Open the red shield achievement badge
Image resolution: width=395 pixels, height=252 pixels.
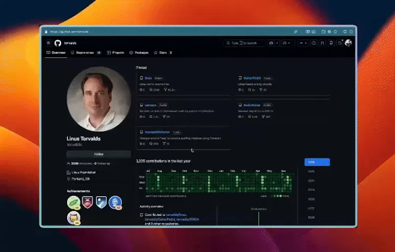[x=87, y=202]
